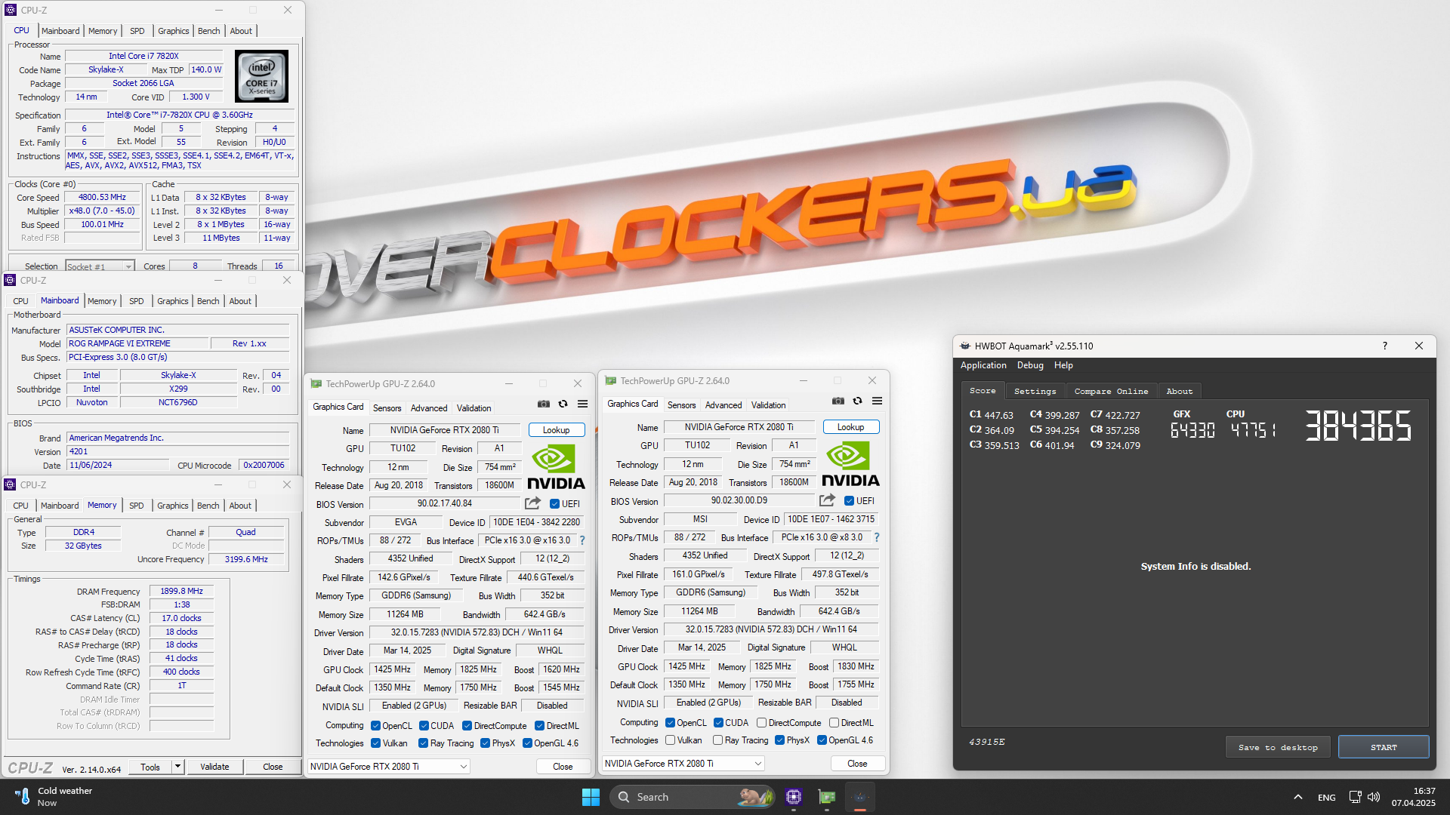Toggle CUDA checkbox in left GPU-Z
This screenshot has width=1450, height=815.
(424, 726)
